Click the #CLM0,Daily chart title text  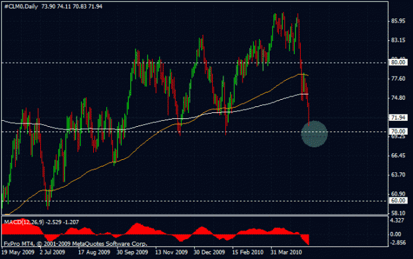[21, 7]
